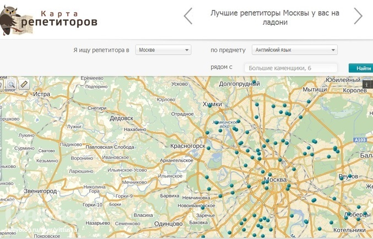Click the tutor marker beside Реутов label

(349, 176)
